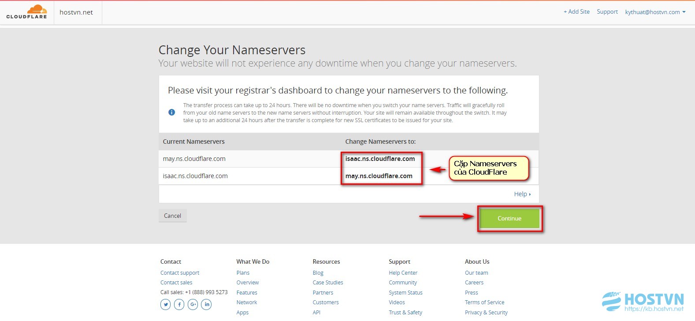The image size is (695, 321).
Task: Expand the Help link
Action: 522,194
